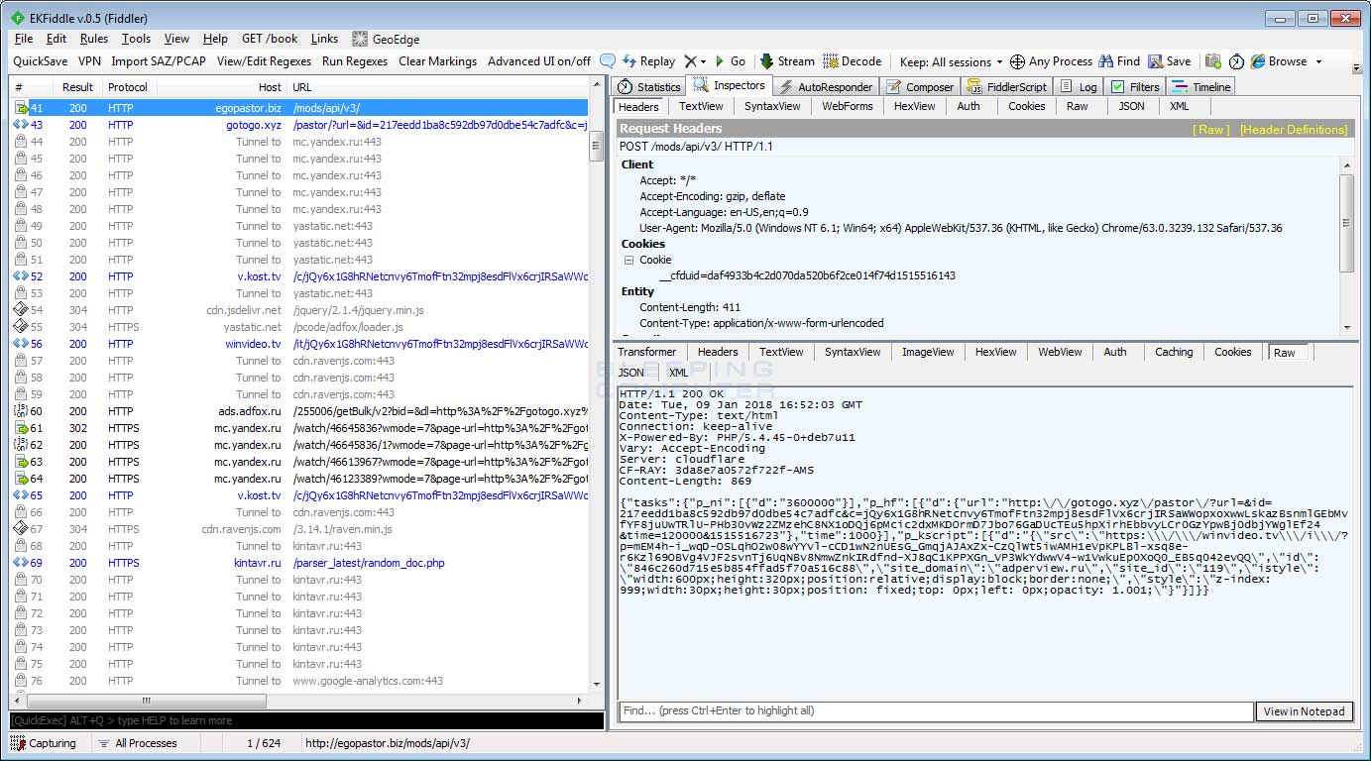Click the Find binoculars icon
The height and width of the screenshot is (761, 1371).
1104,61
